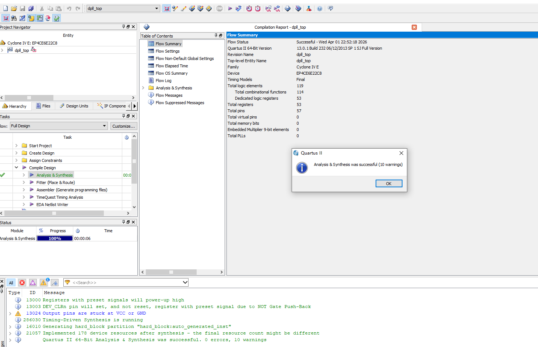Expand message 13024 Output pins stuck
Screen dimensions: 538x347
coord(10,313)
